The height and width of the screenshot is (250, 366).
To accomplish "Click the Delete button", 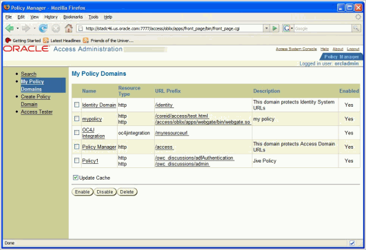I will [x=127, y=192].
